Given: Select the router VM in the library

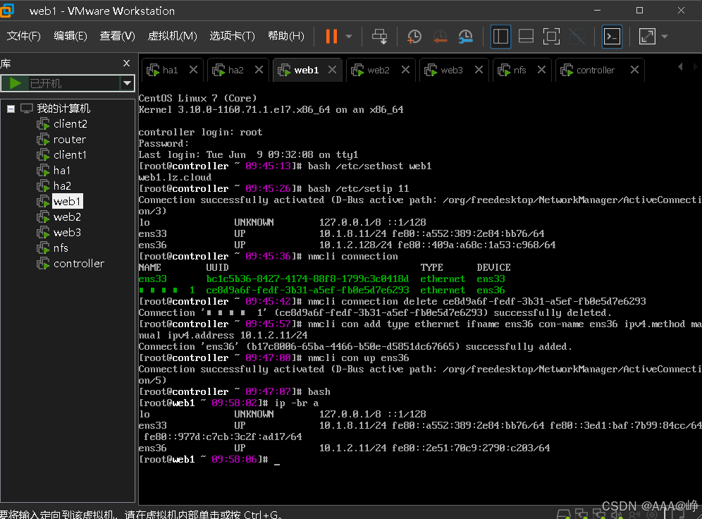Looking at the screenshot, I should point(69,139).
